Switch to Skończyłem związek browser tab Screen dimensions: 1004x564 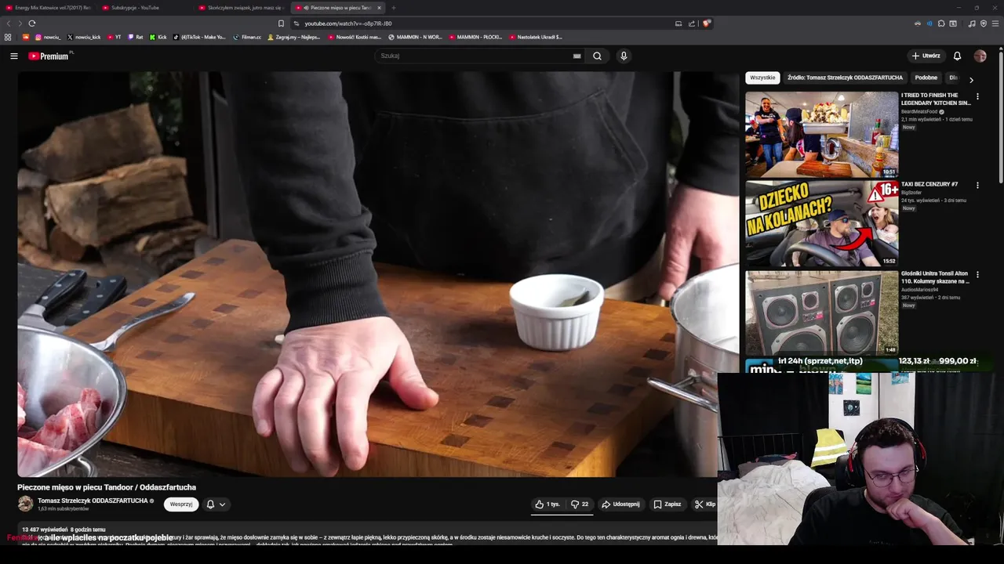[x=242, y=8]
